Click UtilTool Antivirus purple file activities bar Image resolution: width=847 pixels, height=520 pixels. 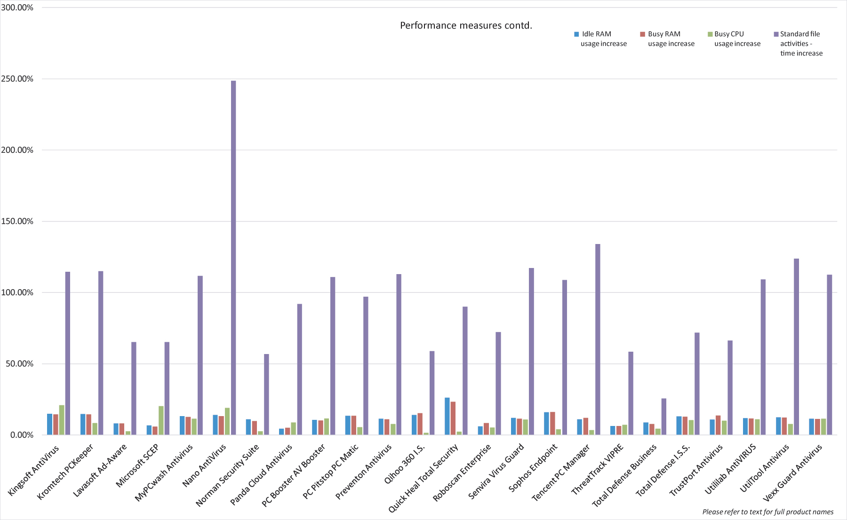pyautogui.click(x=796, y=347)
